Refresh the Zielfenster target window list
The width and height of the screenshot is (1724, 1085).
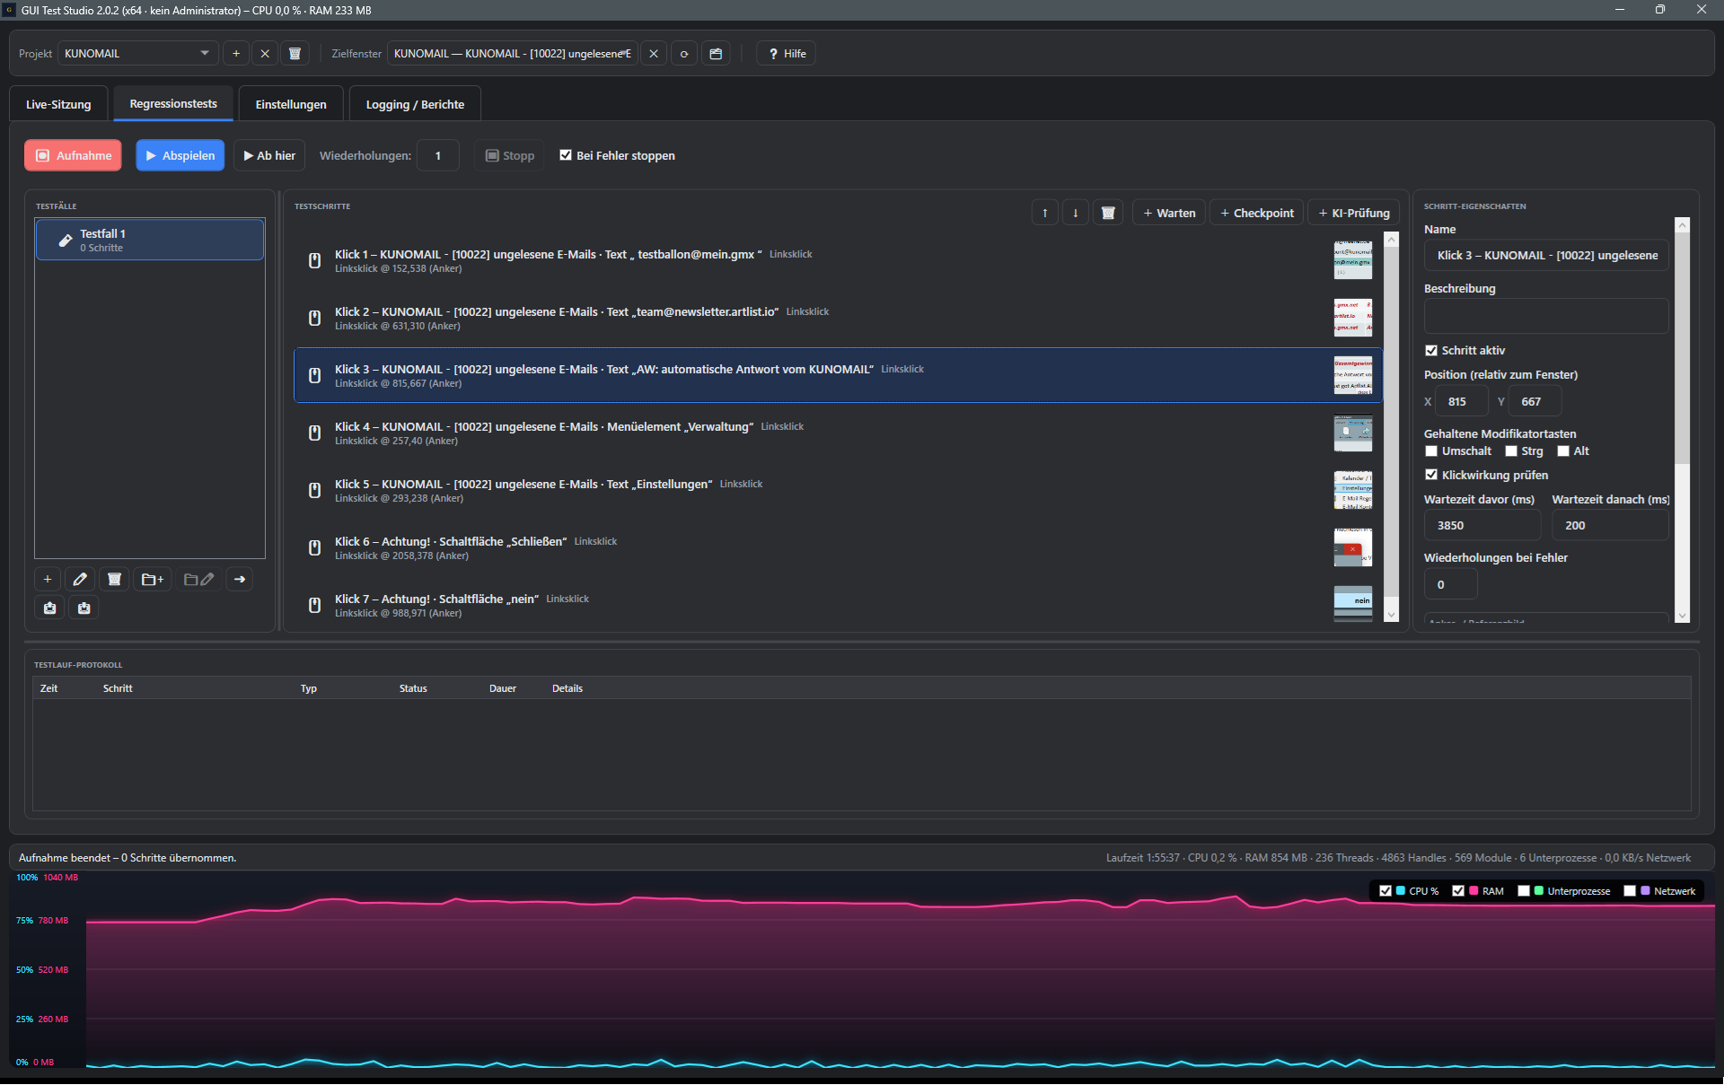pos(684,54)
